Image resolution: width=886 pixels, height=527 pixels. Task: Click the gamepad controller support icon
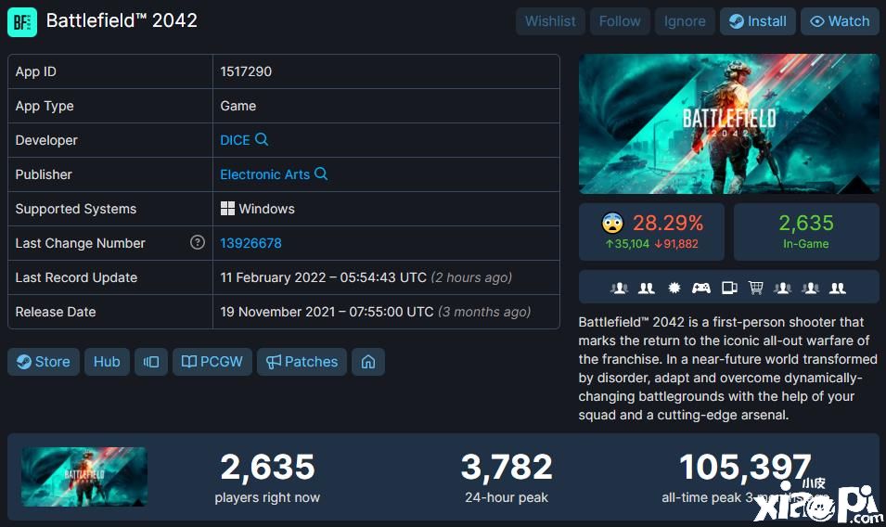pos(701,289)
